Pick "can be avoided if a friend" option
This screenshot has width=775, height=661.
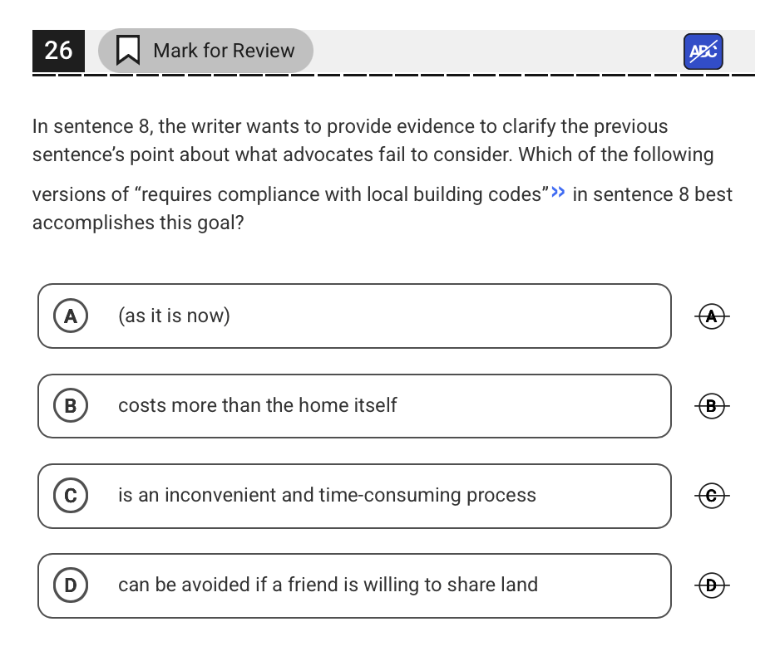[x=354, y=585]
